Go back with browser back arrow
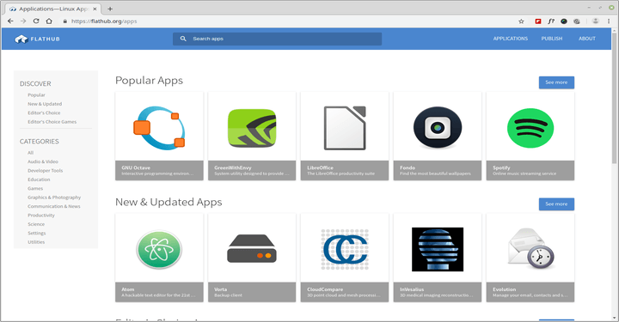The width and height of the screenshot is (619, 322). (x=10, y=21)
